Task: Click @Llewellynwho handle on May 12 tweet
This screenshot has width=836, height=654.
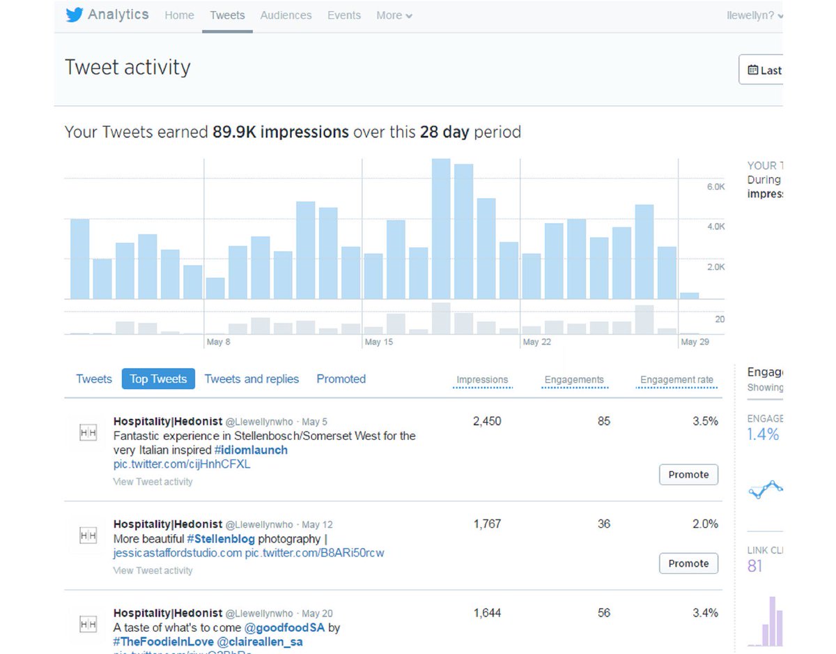Action: coord(260,524)
